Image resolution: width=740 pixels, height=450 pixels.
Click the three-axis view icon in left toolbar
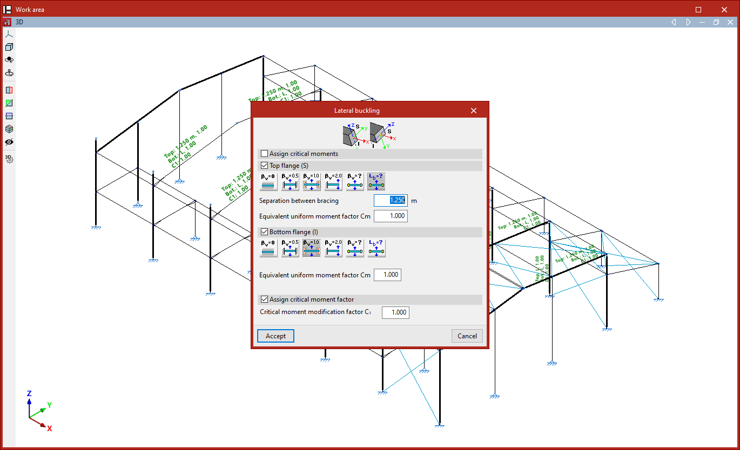pos(9,34)
